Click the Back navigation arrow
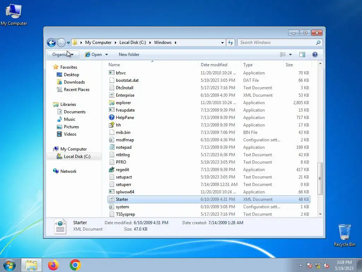The image size is (362, 272). coord(51,42)
